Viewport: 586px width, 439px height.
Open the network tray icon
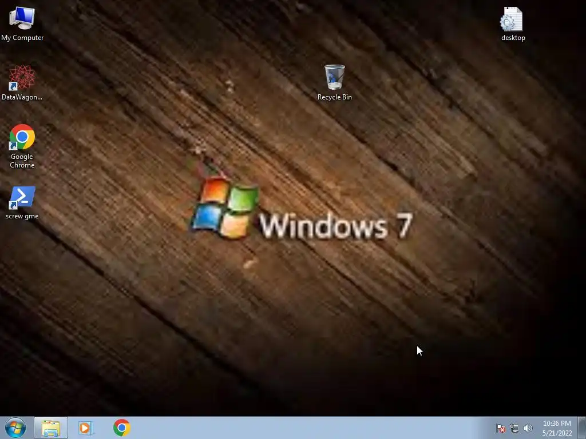point(514,428)
